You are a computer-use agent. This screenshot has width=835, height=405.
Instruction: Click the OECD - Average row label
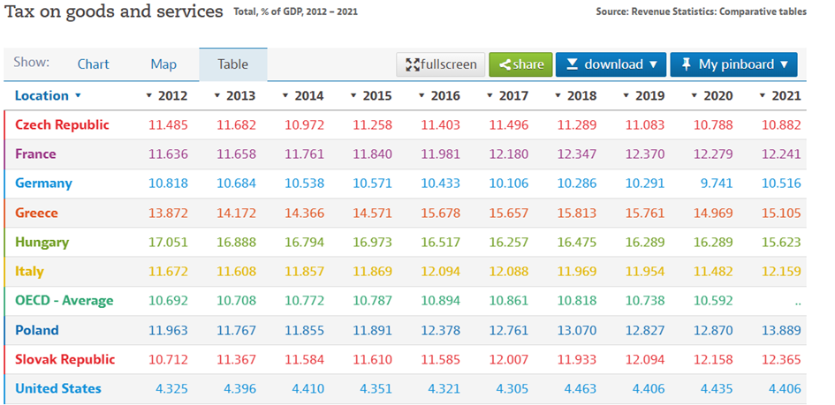click(65, 300)
